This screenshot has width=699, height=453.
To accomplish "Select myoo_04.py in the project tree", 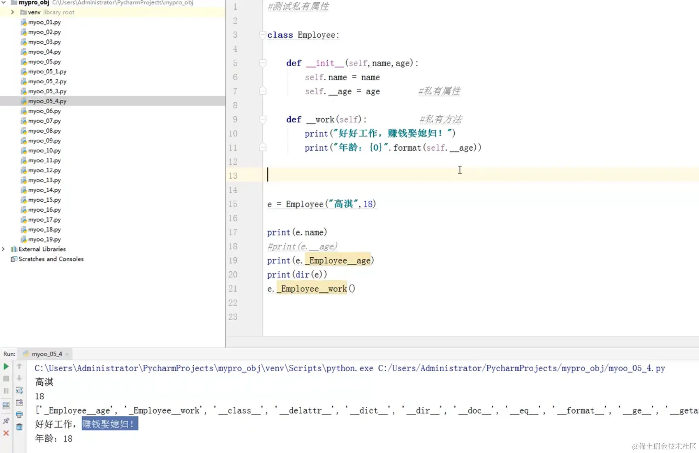I will [x=44, y=52].
